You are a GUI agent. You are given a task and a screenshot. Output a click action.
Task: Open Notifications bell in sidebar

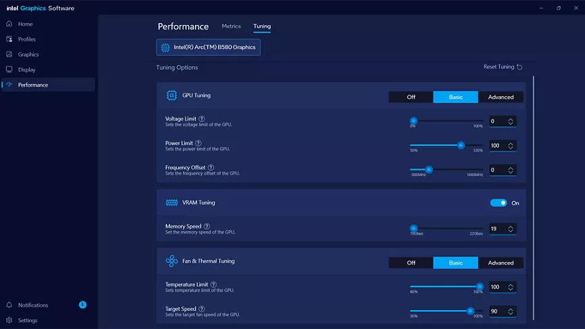click(x=9, y=305)
